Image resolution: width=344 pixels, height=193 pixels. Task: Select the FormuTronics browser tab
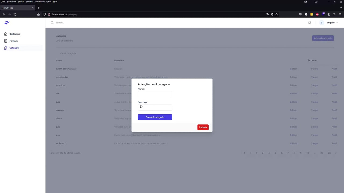[18, 8]
